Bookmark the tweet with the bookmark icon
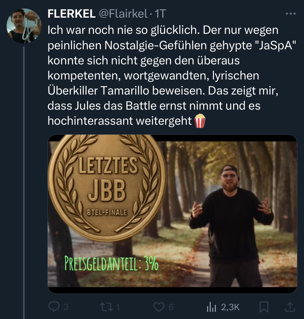The width and height of the screenshot is (304, 319). pos(264,307)
